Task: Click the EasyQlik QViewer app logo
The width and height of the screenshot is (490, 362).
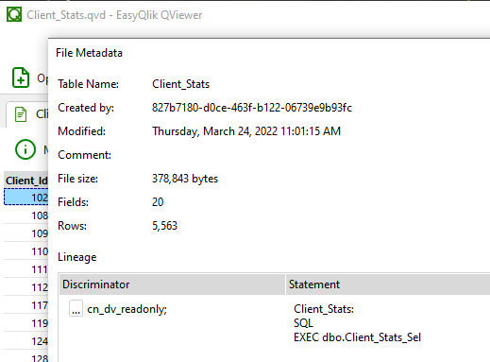Action: 14,14
